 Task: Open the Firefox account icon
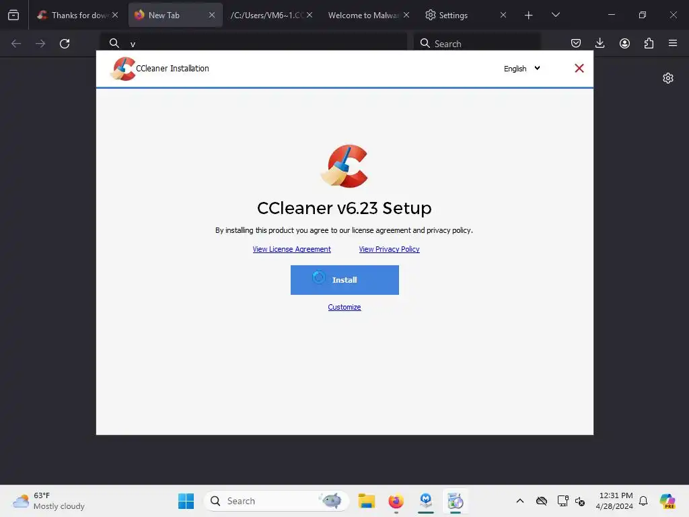(x=624, y=43)
